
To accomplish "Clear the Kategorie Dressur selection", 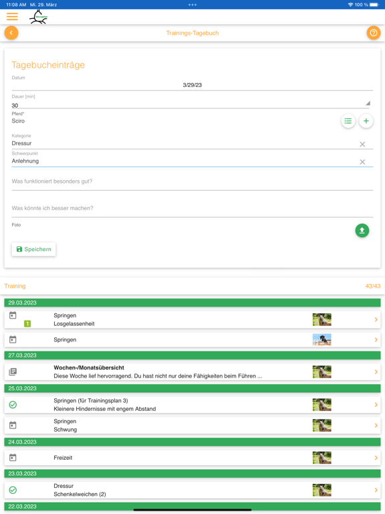I will tap(362, 145).
